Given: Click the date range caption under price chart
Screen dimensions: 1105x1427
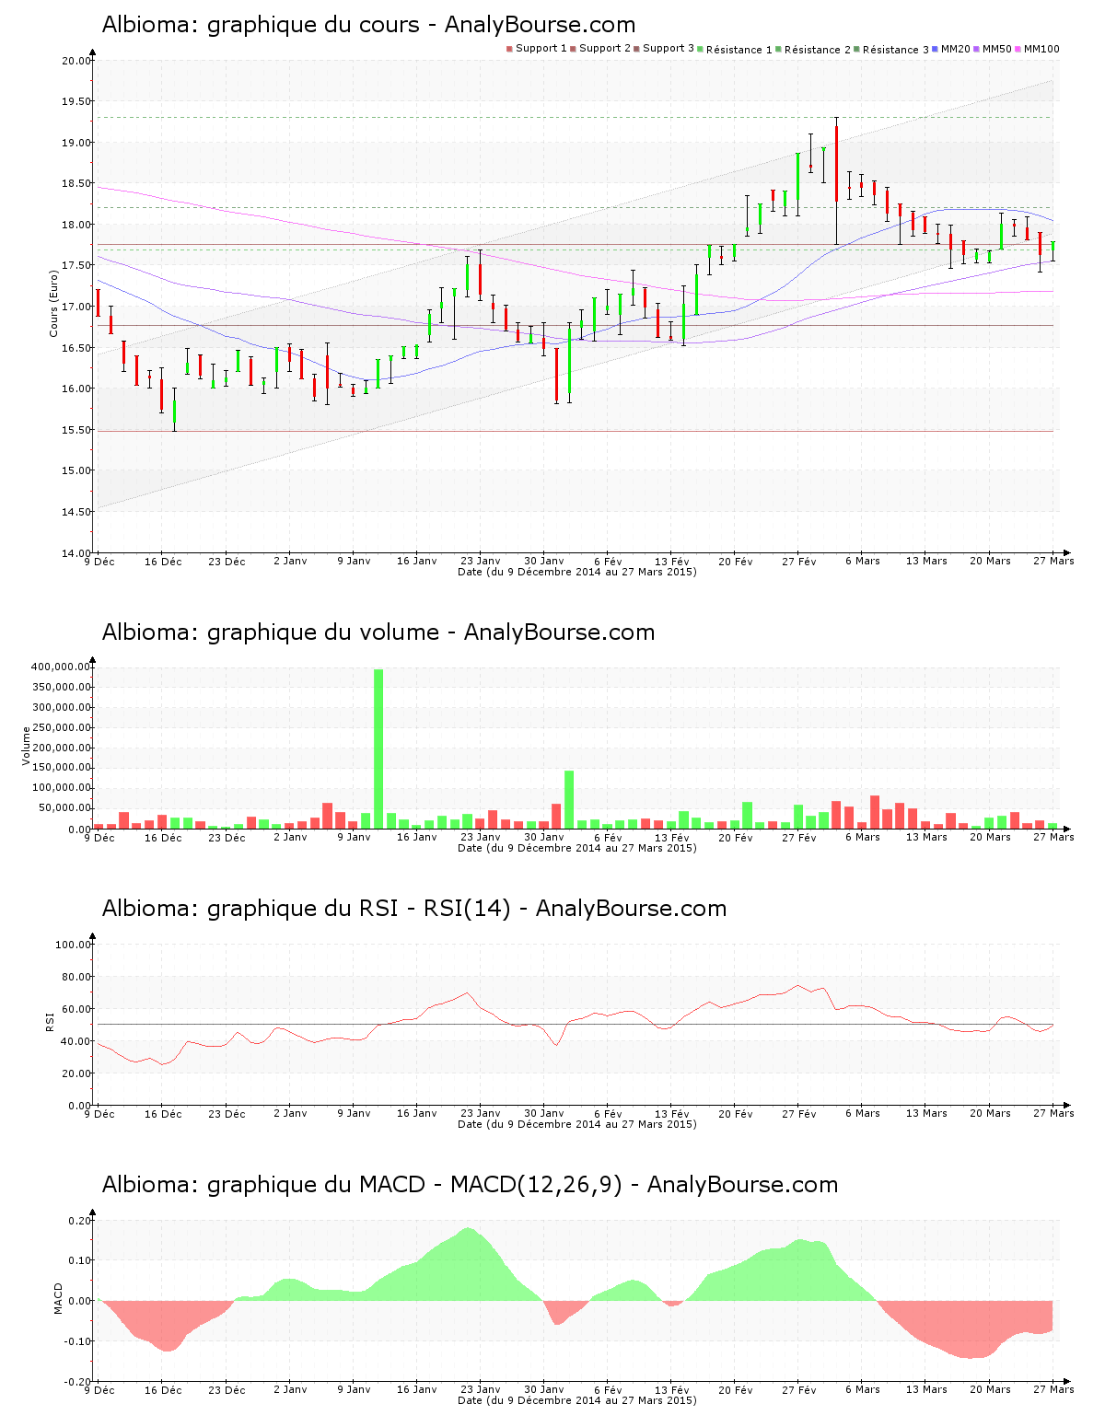Looking at the screenshot, I should (577, 572).
